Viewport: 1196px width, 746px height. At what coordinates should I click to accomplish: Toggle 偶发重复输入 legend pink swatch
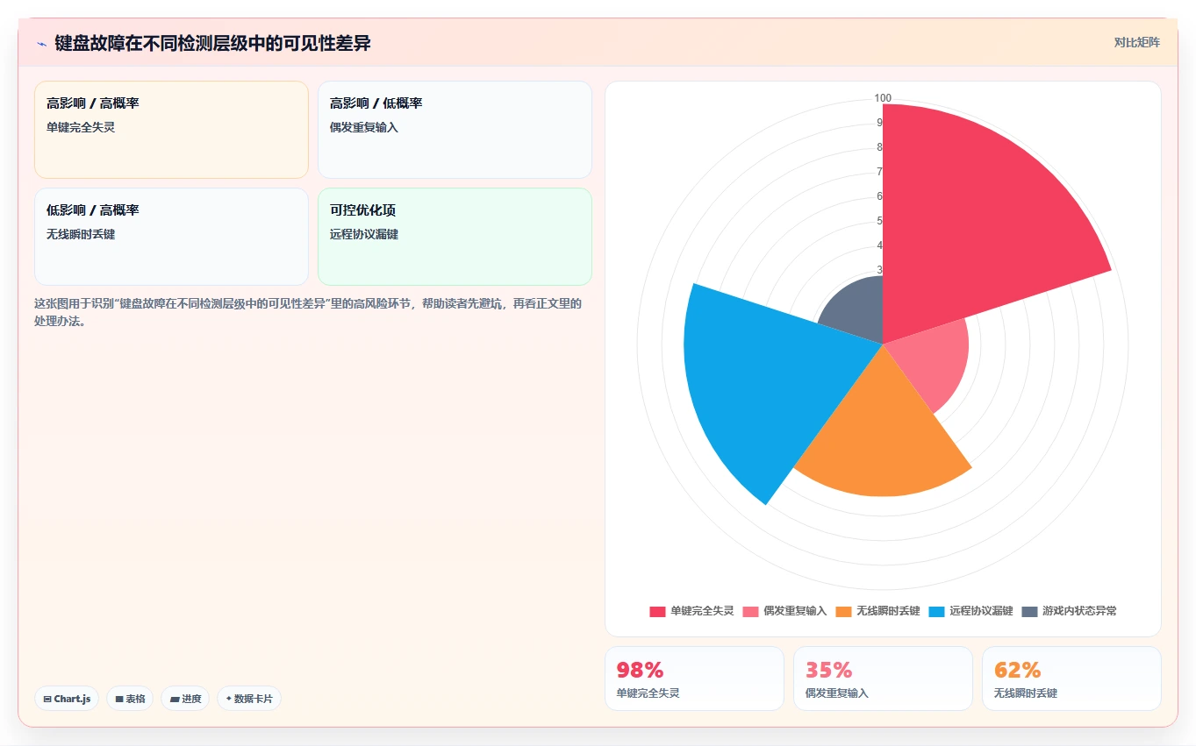click(x=750, y=611)
